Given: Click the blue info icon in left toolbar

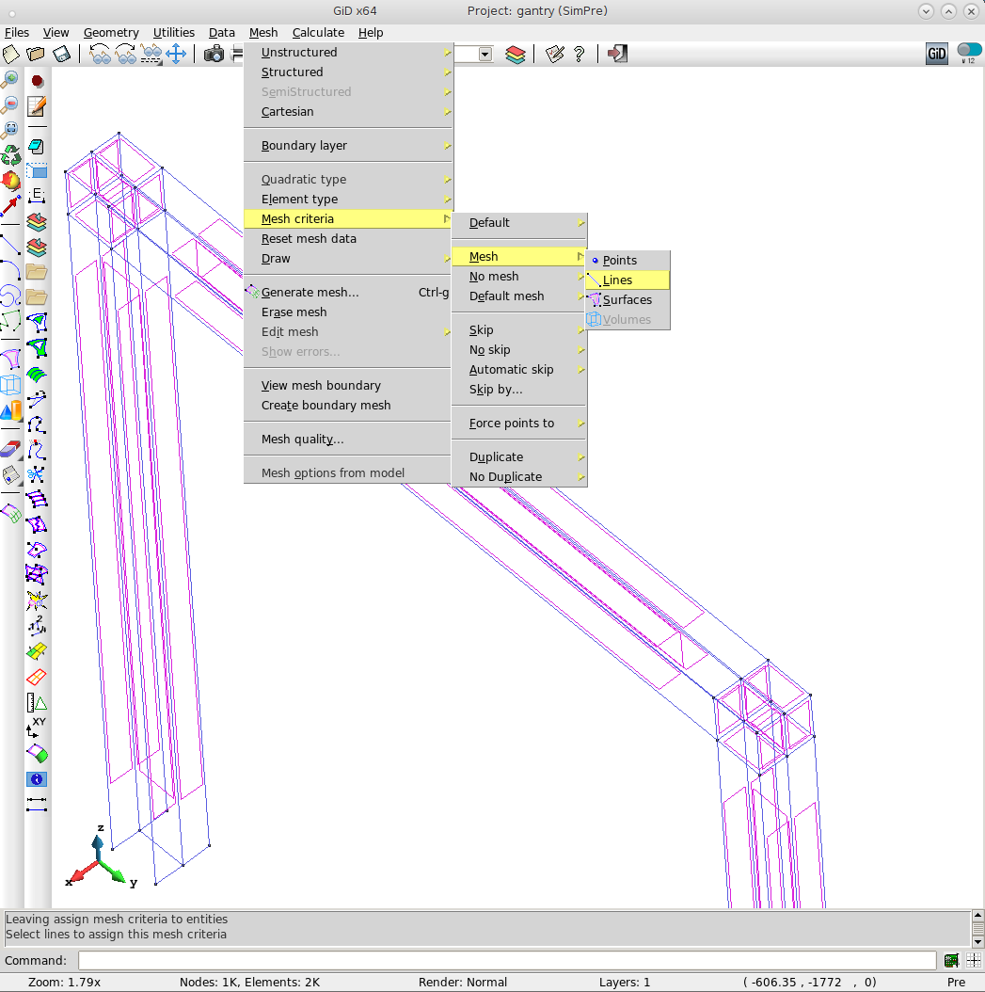Looking at the screenshot, I should click(37, 779).
